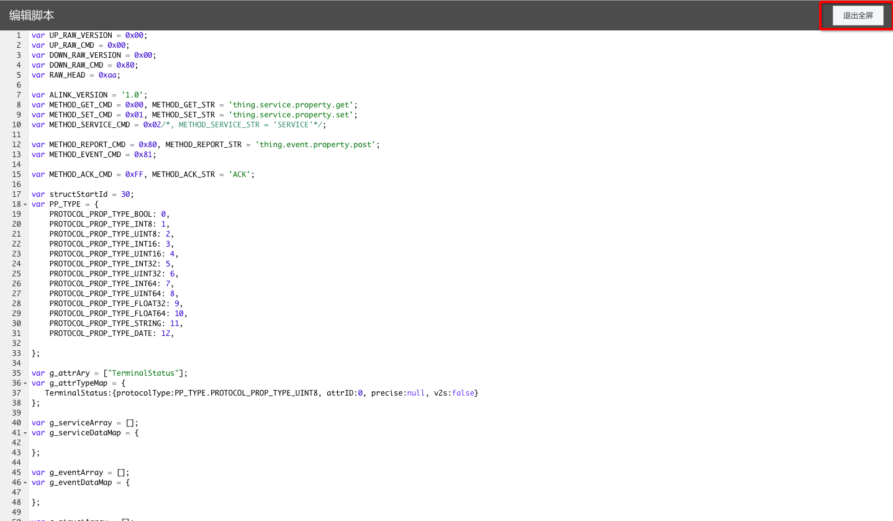Collapse the g_serviceDataMap fold arrow
Viewport: 893px width, 521px height.
pos(25,433)
